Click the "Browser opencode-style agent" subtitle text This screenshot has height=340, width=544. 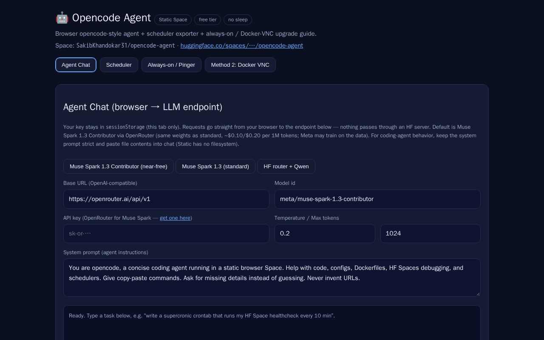click(x=186, y=34)
